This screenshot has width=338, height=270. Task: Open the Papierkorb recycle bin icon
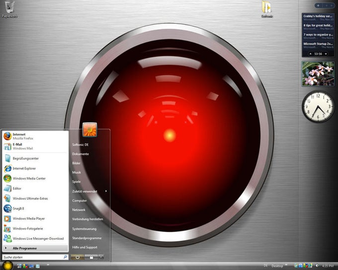[9, 9]
